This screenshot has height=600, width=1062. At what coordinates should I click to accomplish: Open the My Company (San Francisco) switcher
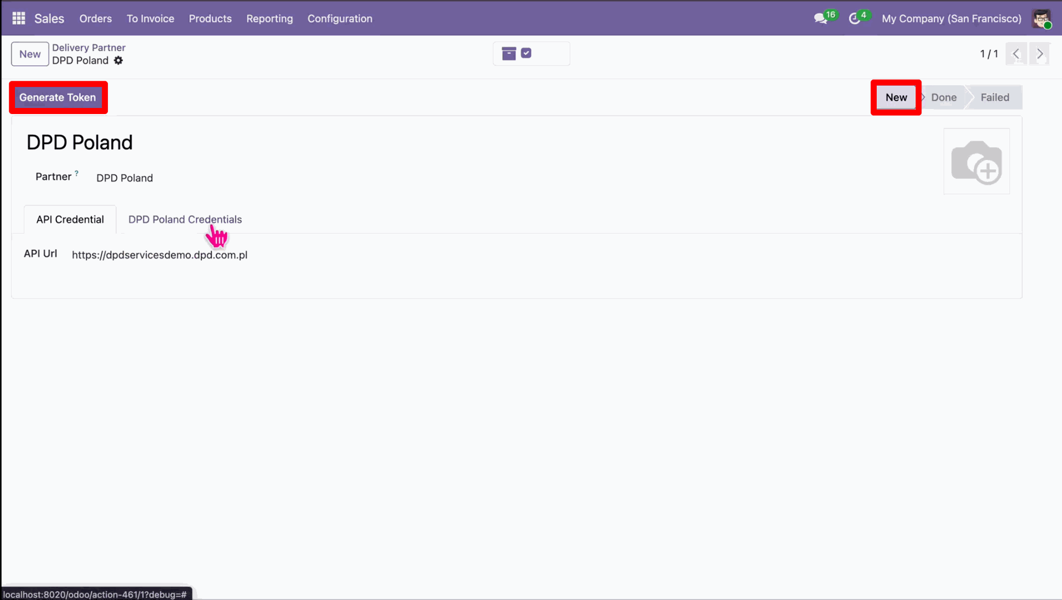click(951, 18)
